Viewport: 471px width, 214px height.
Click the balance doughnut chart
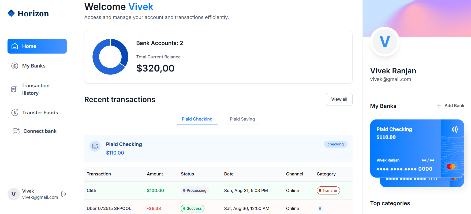pos(110,57)
